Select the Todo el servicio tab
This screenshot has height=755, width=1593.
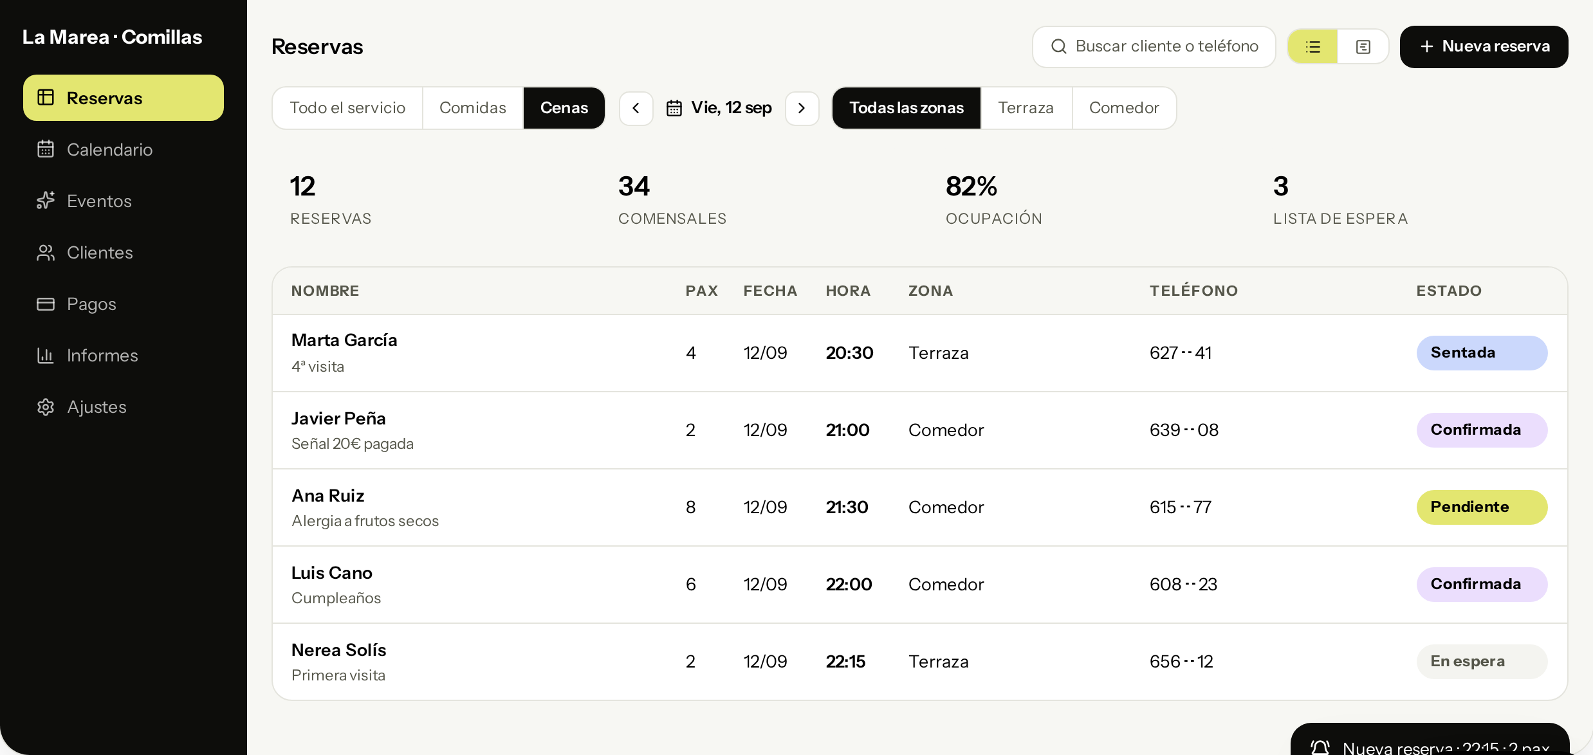347,107
